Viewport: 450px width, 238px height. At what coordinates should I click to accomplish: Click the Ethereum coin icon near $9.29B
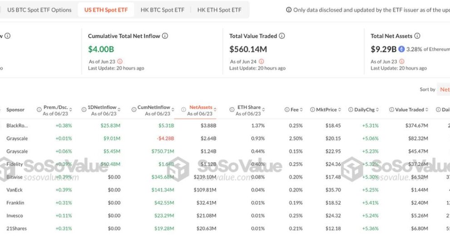(401, 49)
